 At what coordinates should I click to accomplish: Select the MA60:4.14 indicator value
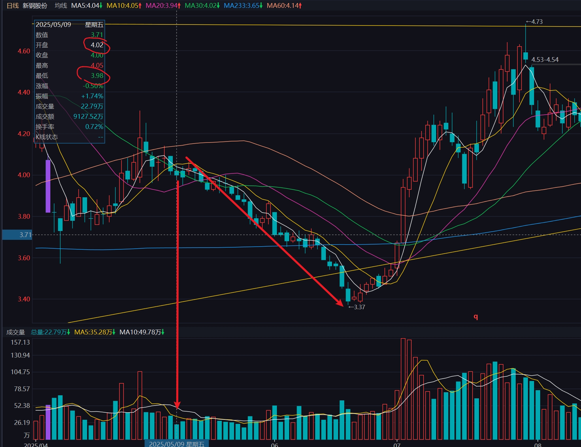pyautogui.click(x=284, y=5)
